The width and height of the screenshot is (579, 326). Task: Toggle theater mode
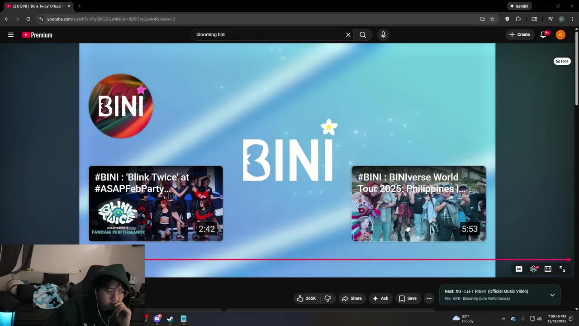(x=548, y=269)
